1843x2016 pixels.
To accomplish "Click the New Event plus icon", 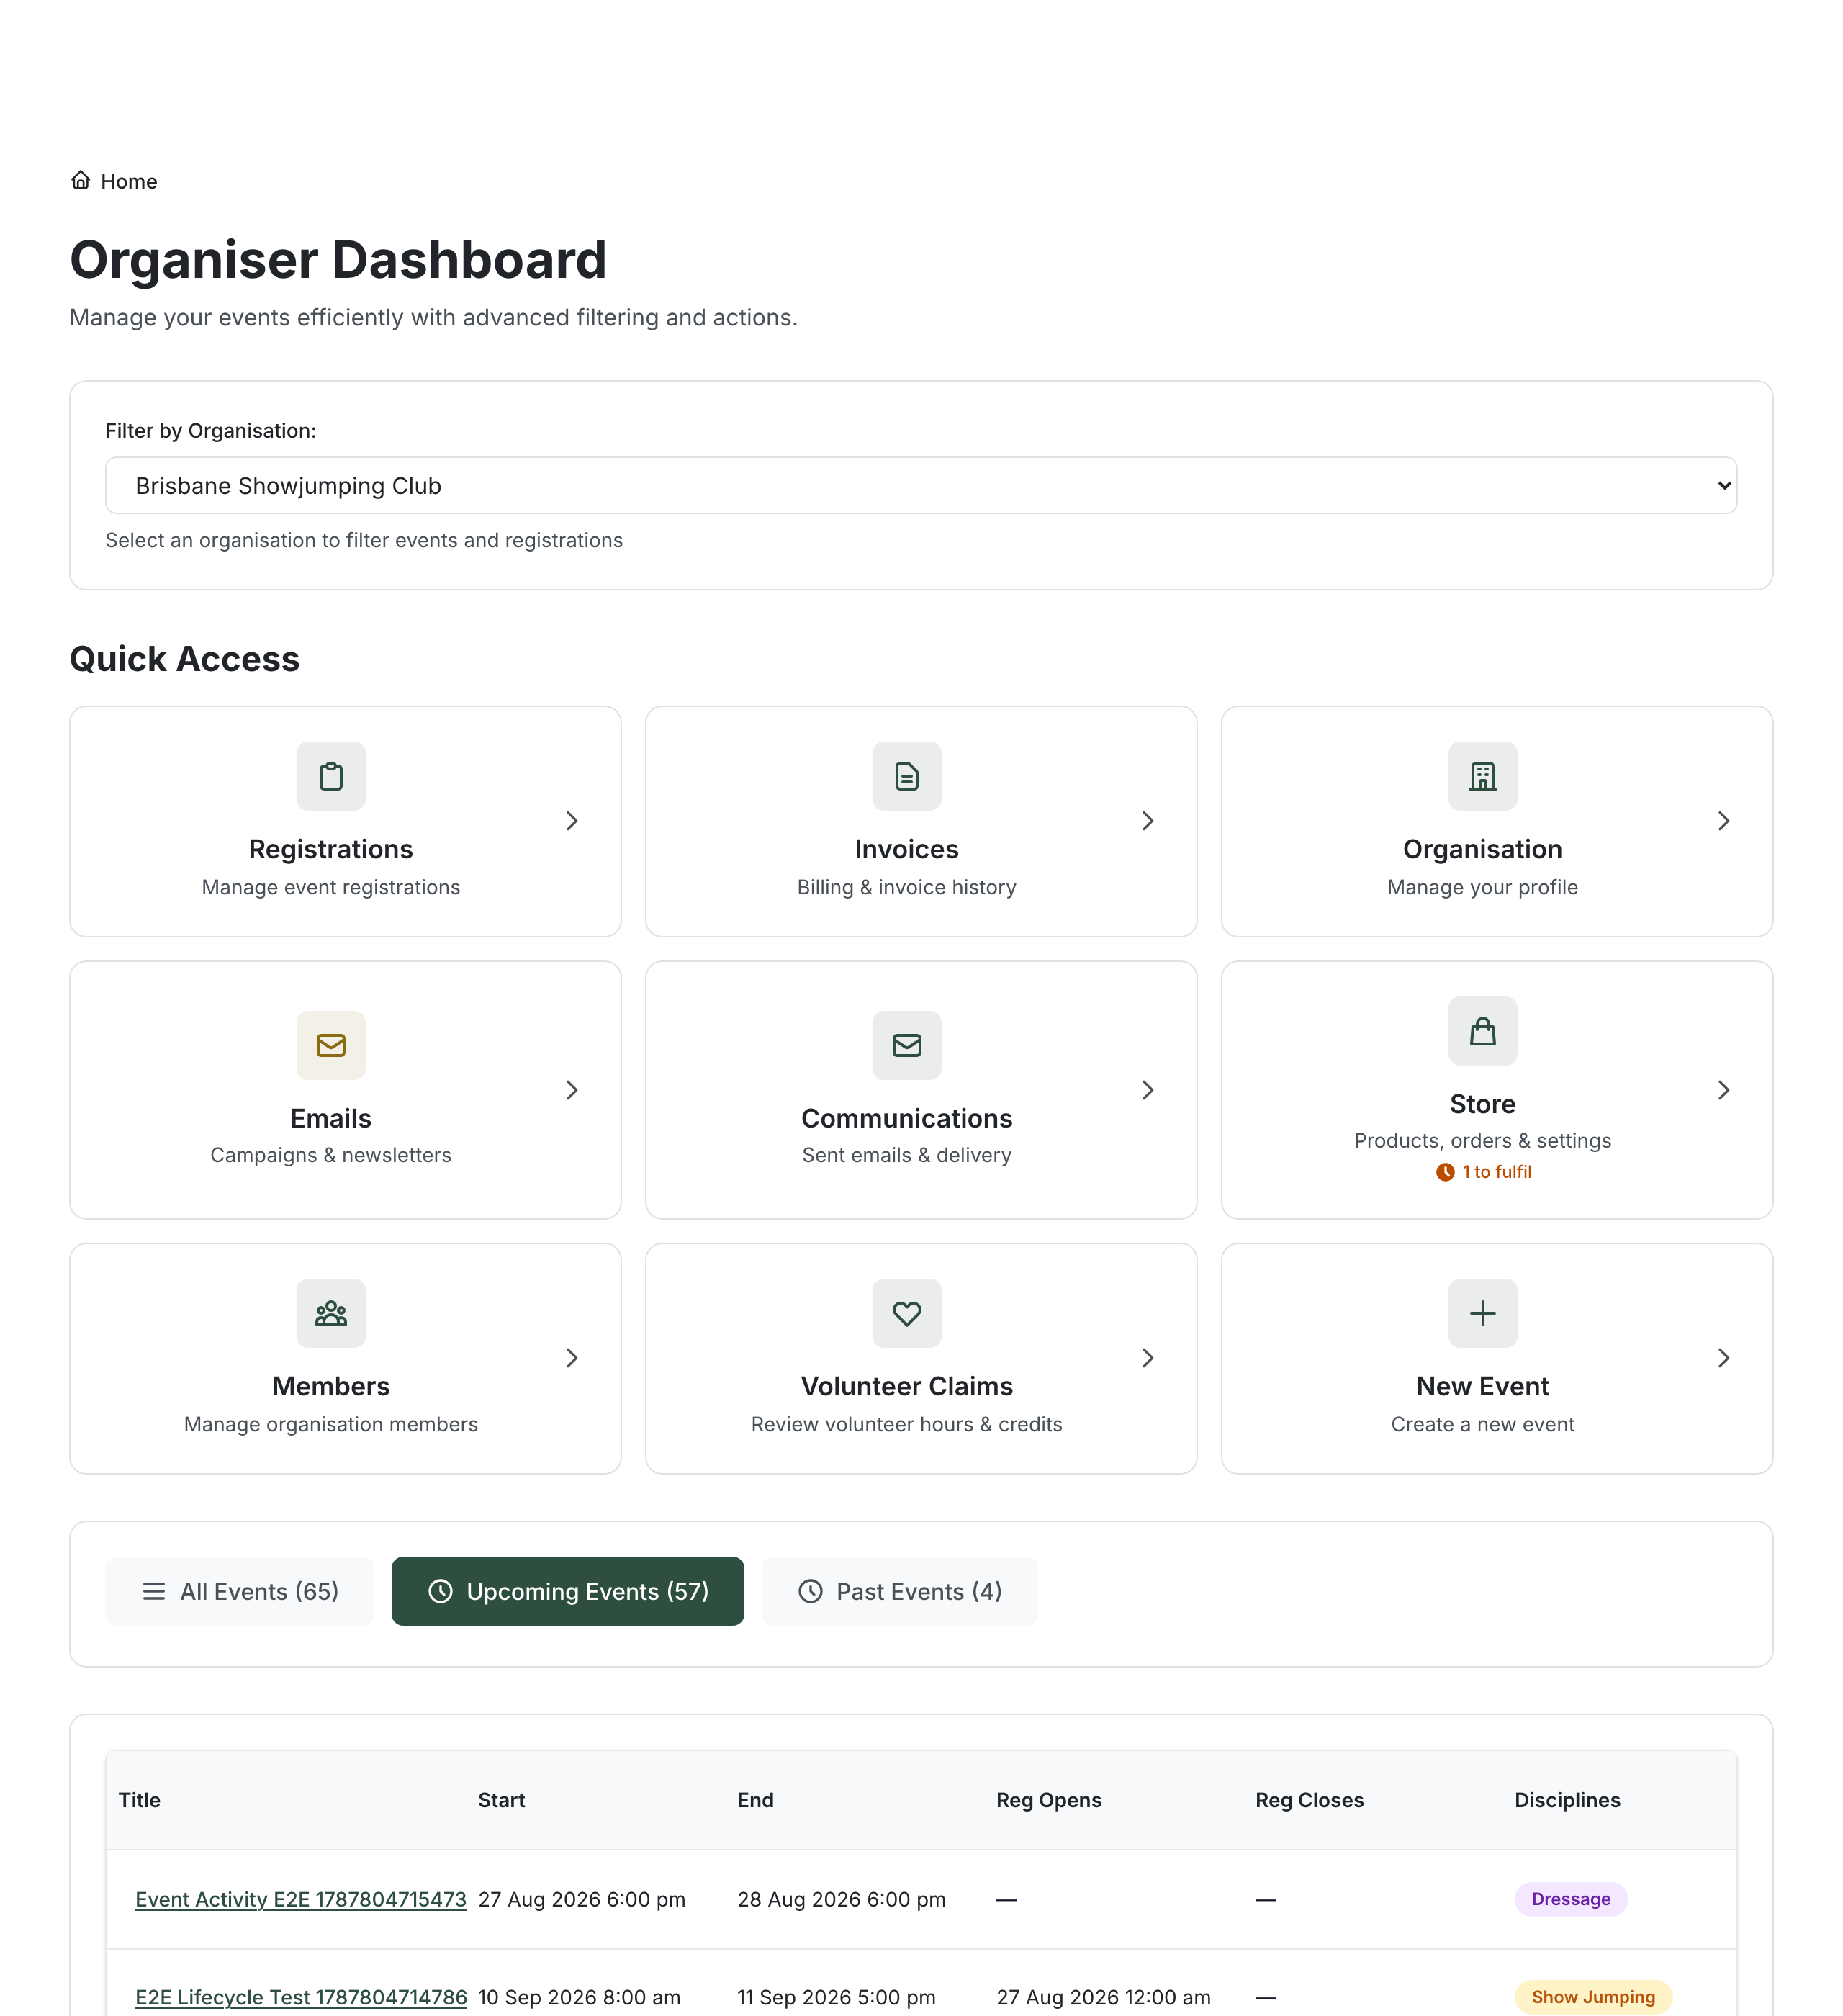I will click(1482, 1313).
